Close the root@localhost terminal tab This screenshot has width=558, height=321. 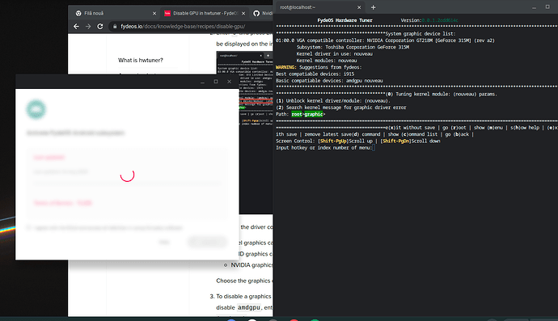[359, 7]
